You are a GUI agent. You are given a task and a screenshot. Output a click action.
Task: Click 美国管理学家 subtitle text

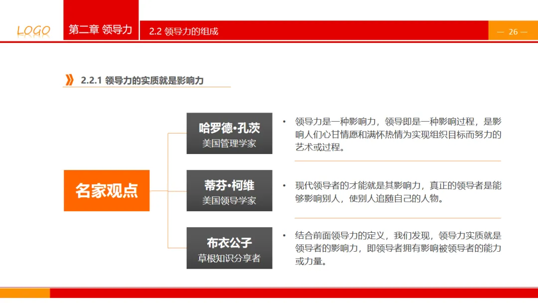pyautogui.click(x=229, y=144)
